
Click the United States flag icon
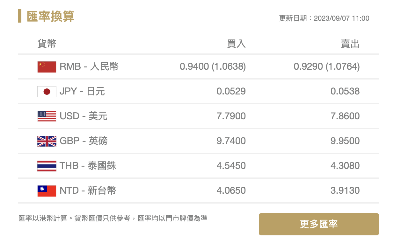tap(47, 116)
